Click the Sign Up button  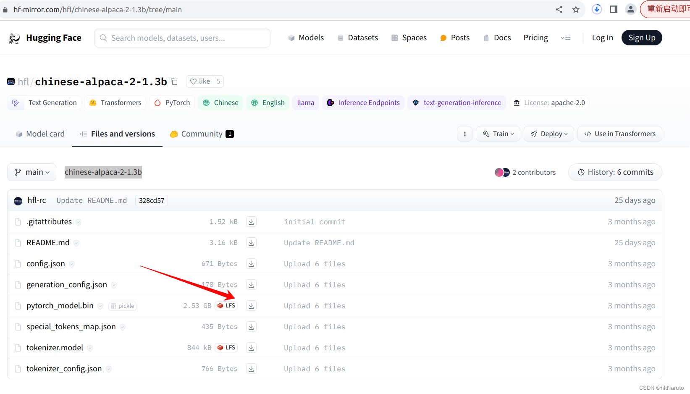[x=642, y=38]
